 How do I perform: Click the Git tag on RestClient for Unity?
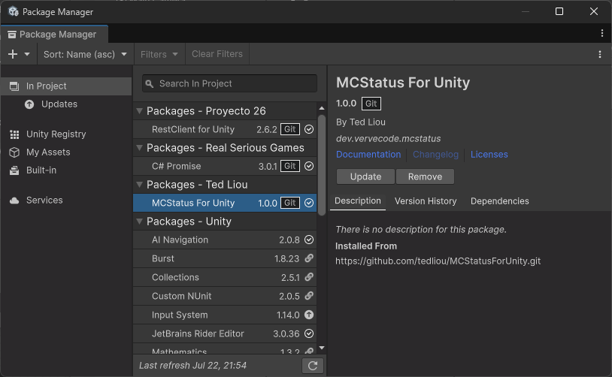click(x=290, y=129)
